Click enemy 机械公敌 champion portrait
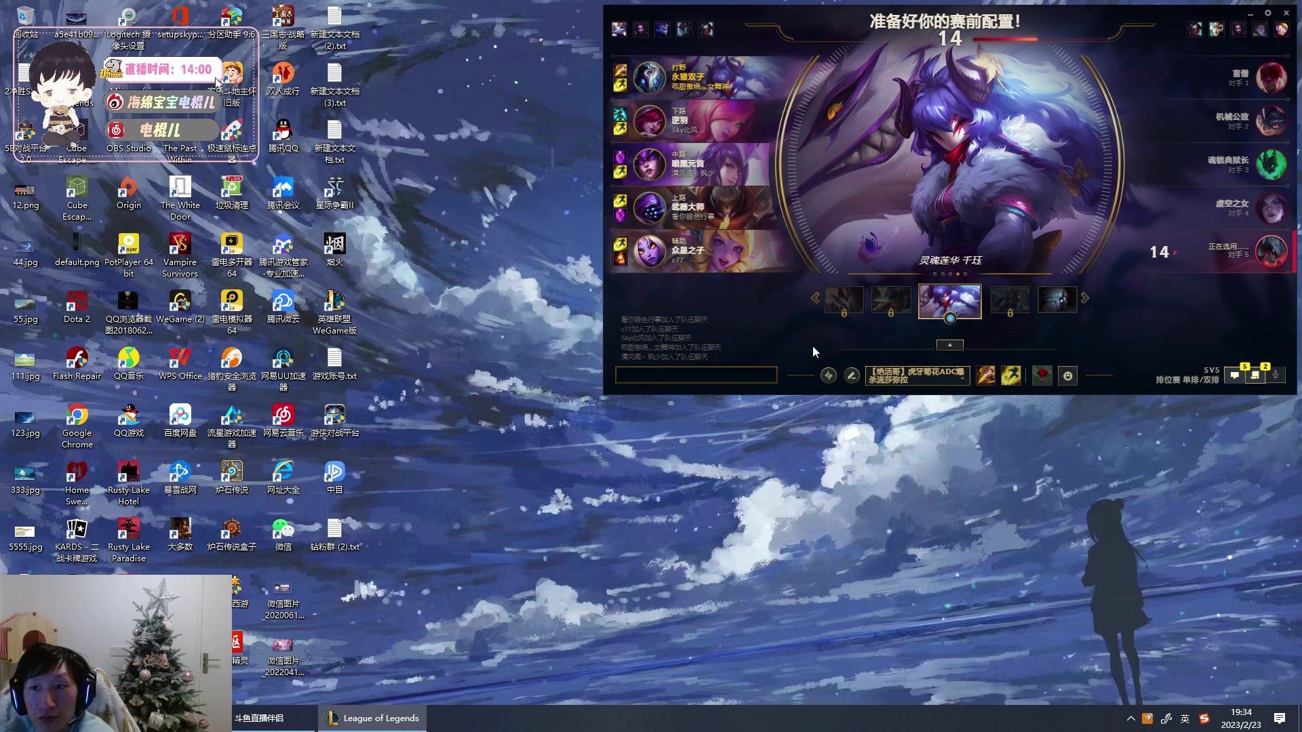 tap(1271, 121)
